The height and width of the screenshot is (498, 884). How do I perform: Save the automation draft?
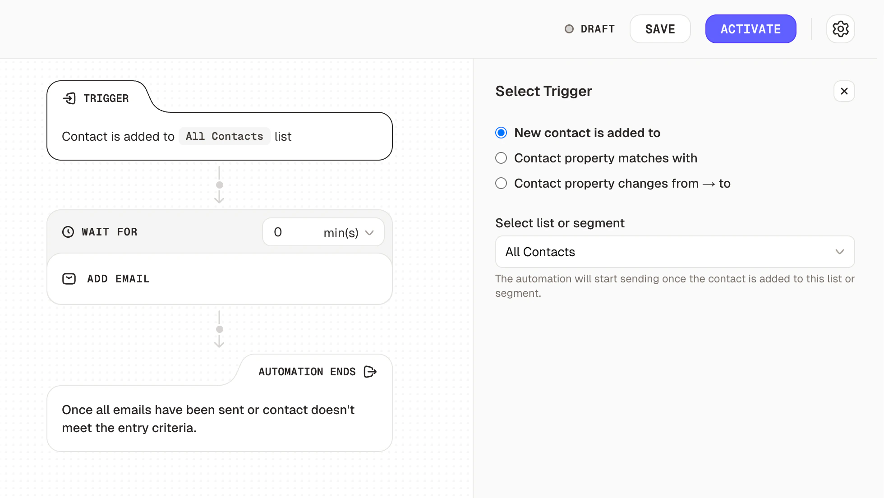pyautogui.click(x=660, y=28)
